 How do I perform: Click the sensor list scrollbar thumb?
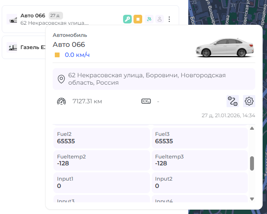252,163
